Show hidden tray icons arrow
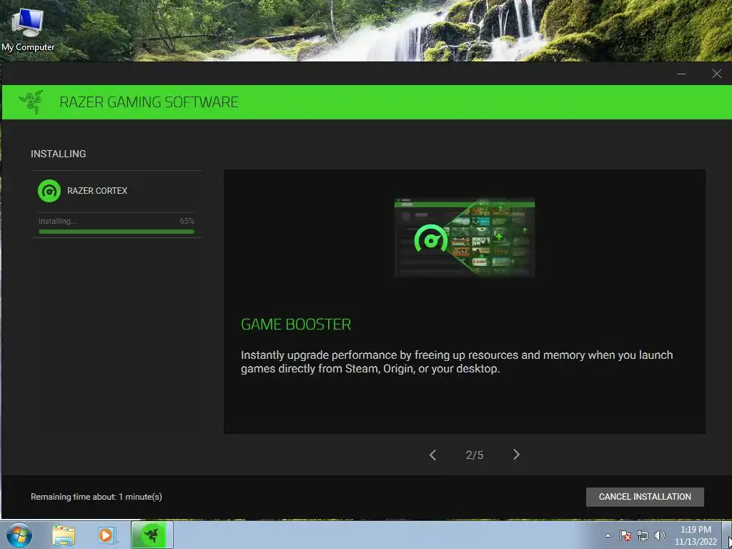This screenshot has height=549, width=732. (x=608, y=535)
